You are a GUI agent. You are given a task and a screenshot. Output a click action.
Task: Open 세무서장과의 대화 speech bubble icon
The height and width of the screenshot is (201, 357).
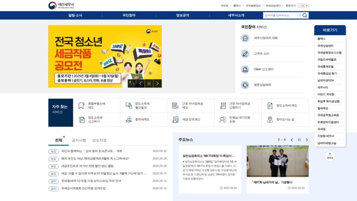245,38
